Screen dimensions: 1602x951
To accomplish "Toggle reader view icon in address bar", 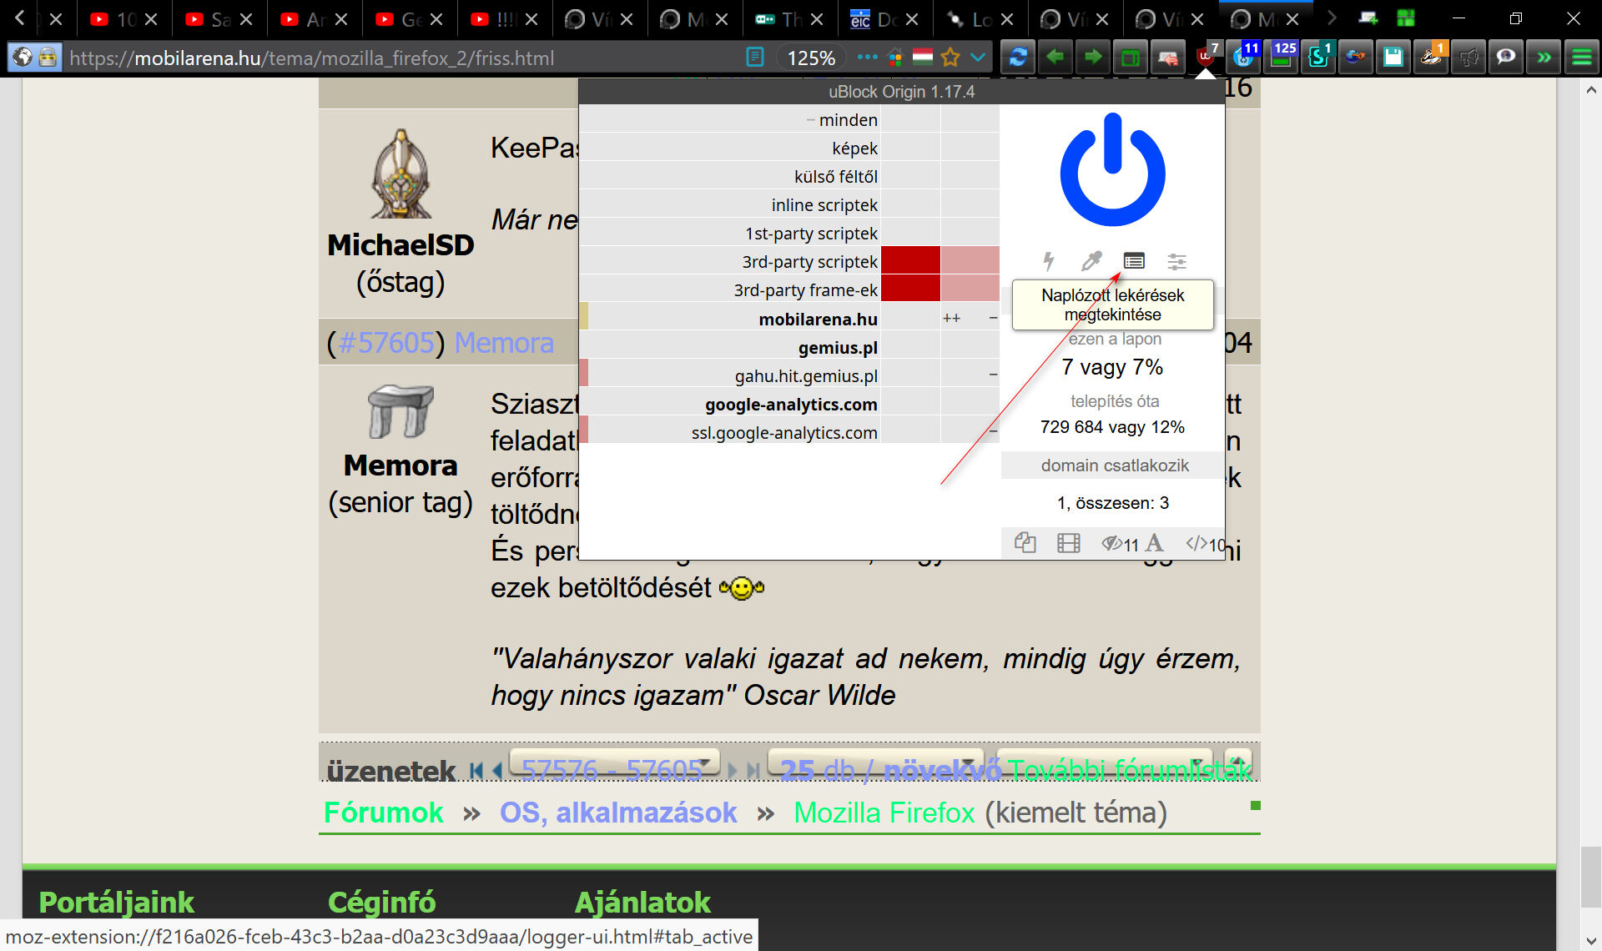I will point(754,58).
